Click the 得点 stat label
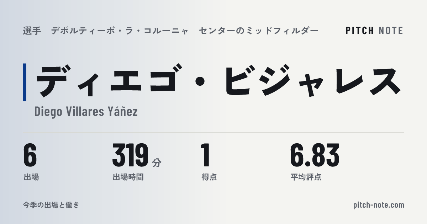The width and height of the screenshot is (427, 224). (209, 177)
